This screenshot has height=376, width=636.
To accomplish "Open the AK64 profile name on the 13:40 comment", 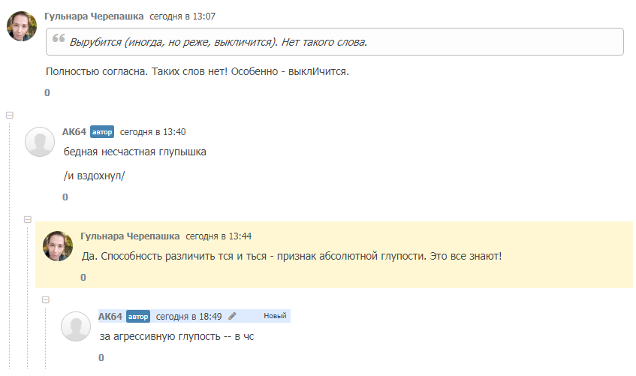I will (x=74, y=131).
